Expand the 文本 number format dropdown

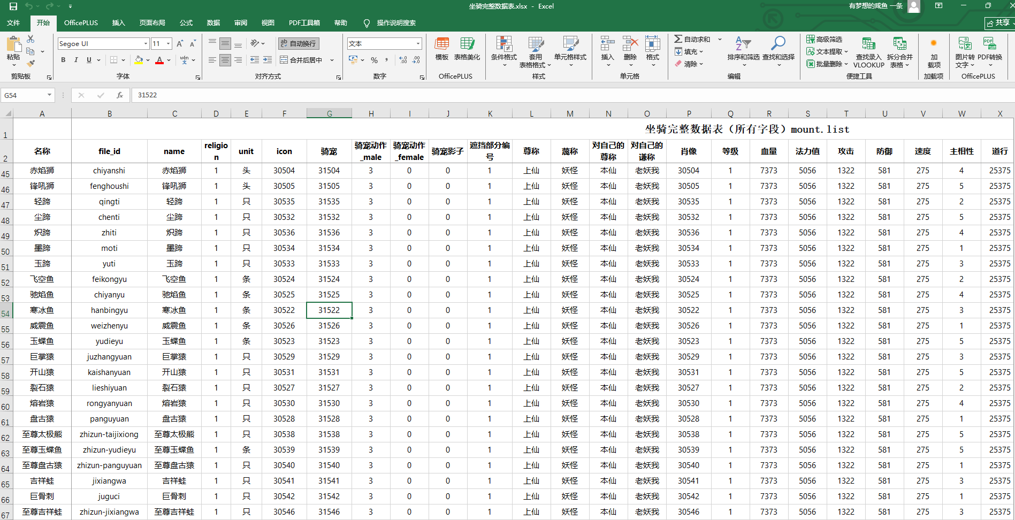(x=418, y=43)
